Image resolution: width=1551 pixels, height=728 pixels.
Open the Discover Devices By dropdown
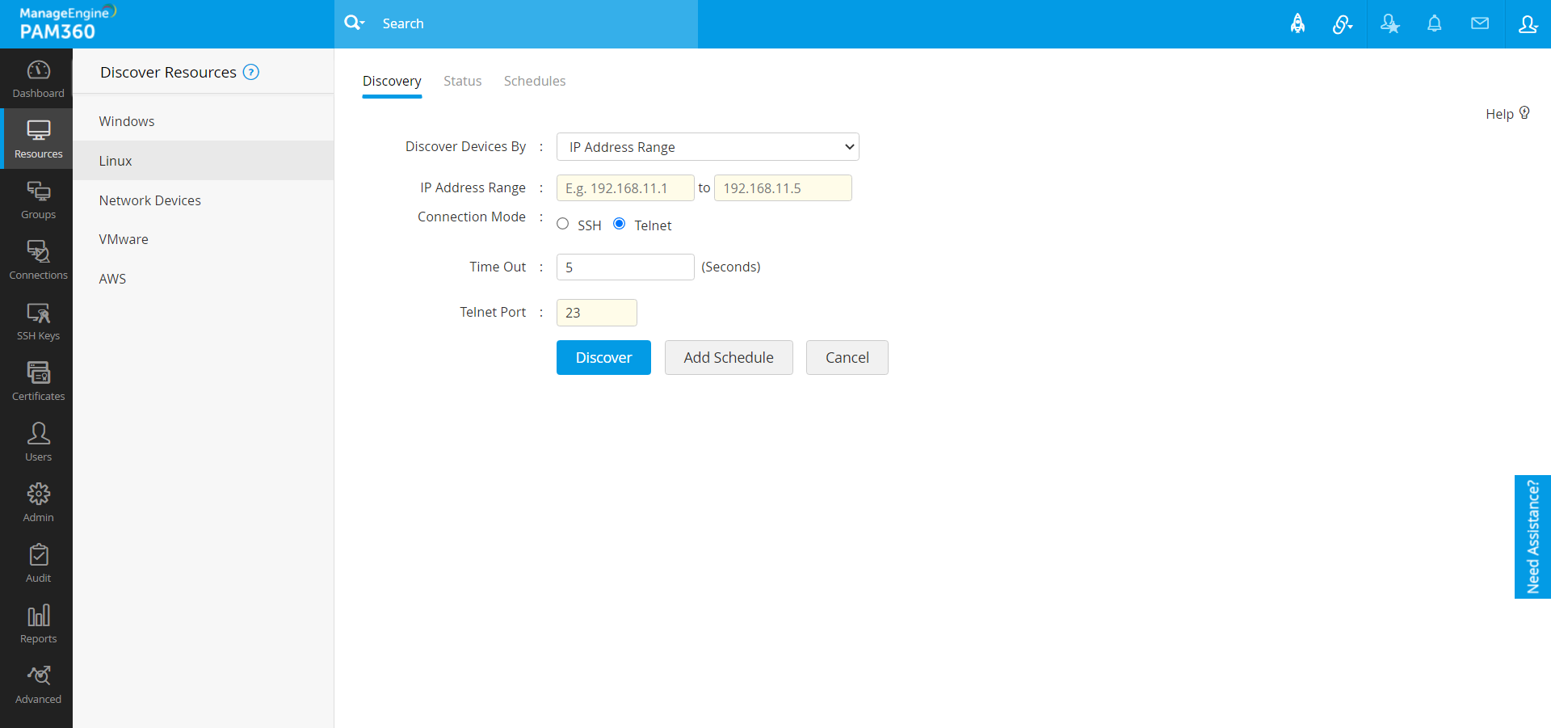click(x=708, y=147)
